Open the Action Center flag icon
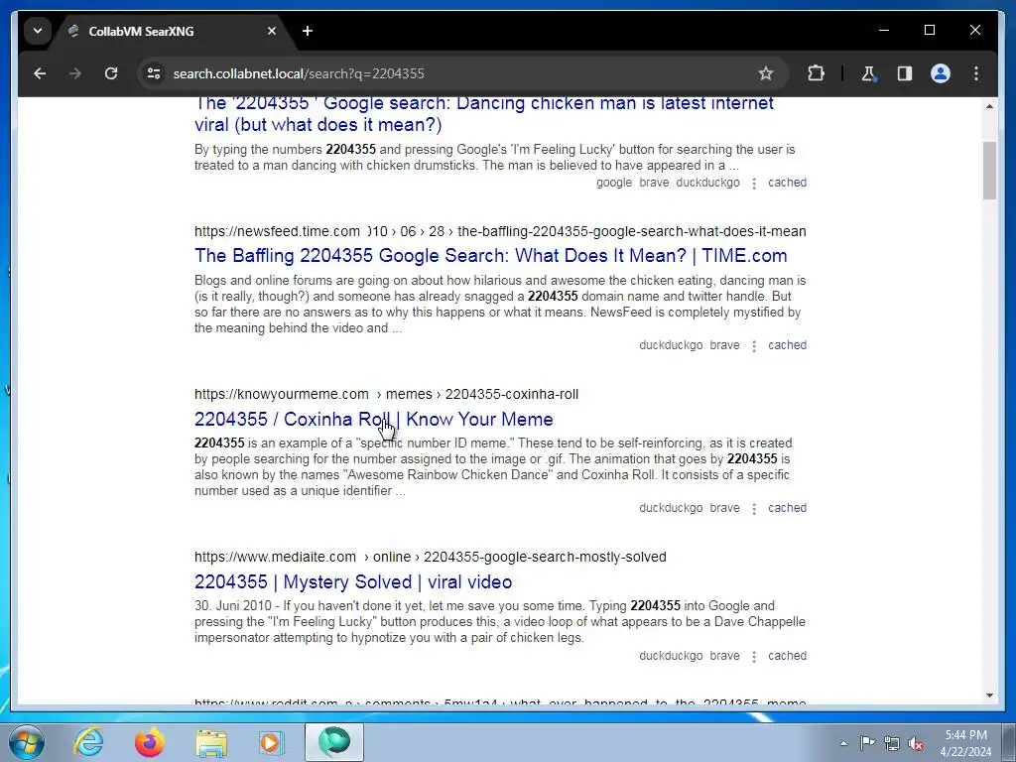 (x=867, y=742)
